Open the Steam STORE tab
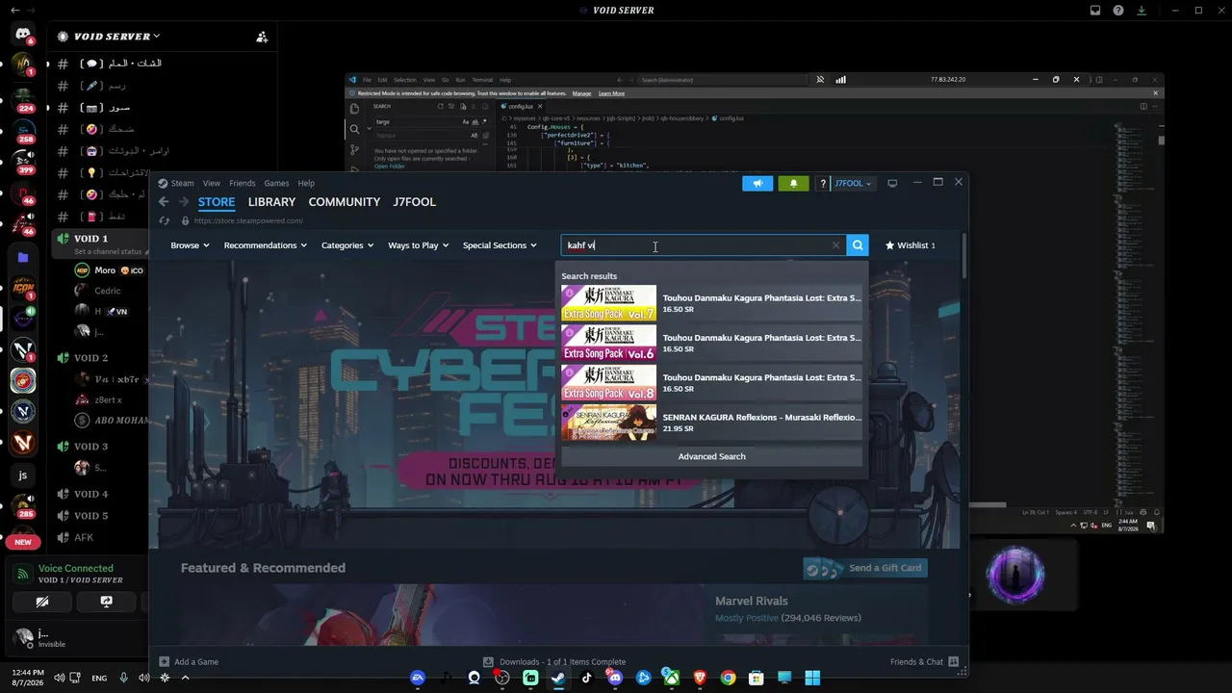The height and width of the screenshot is (693, 1232). pos(217,202)
